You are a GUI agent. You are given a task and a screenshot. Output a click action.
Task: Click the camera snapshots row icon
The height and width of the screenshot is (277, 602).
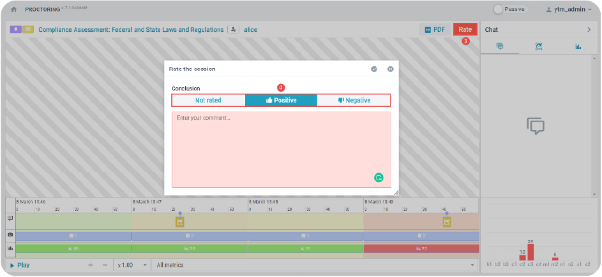10,236
